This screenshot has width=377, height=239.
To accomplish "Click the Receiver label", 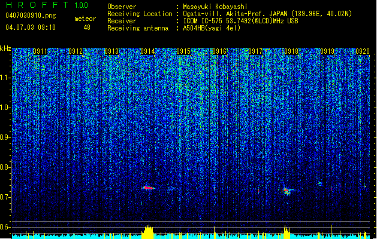I will click(x=122, y=21).
